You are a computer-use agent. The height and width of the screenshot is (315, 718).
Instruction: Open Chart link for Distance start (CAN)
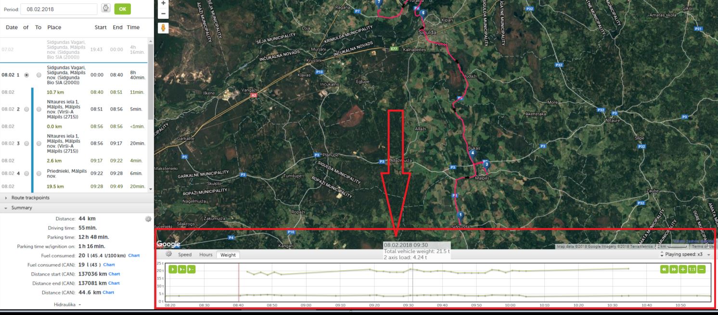114,274
